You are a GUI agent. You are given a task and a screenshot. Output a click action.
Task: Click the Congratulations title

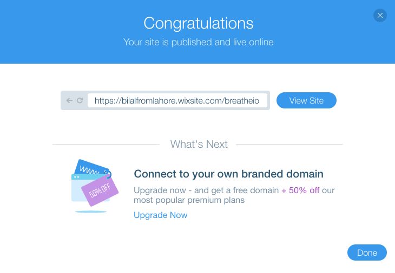(198, 23)
